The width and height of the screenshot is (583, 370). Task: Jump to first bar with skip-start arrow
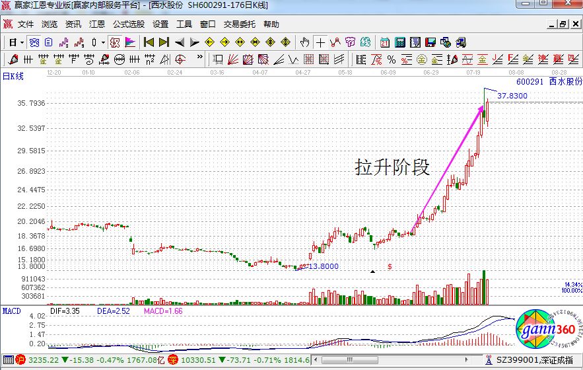149,42
